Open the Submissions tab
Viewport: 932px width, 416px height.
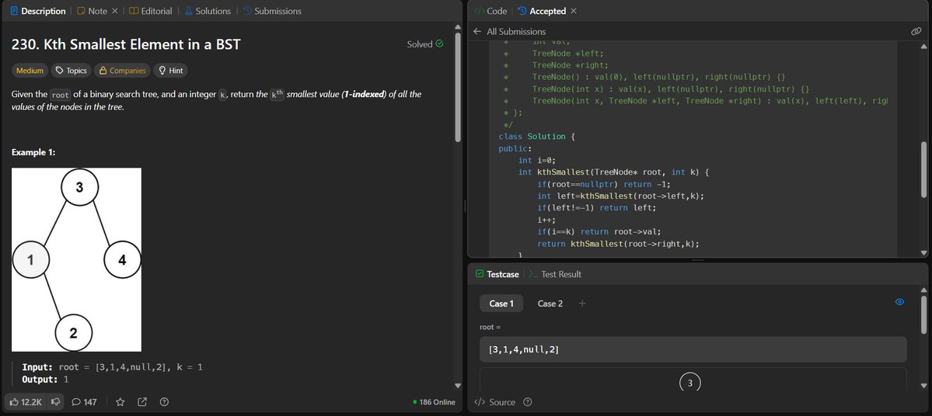pyautogui.click(x=271, y=11)
